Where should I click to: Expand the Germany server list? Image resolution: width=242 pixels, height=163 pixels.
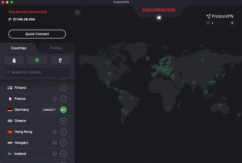coord(63,110)
